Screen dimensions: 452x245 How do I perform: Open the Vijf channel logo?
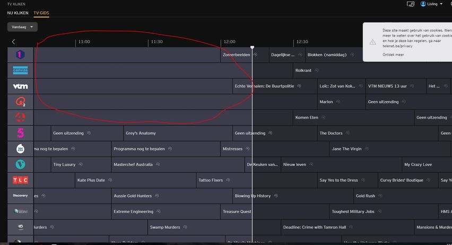click(20, 133)
